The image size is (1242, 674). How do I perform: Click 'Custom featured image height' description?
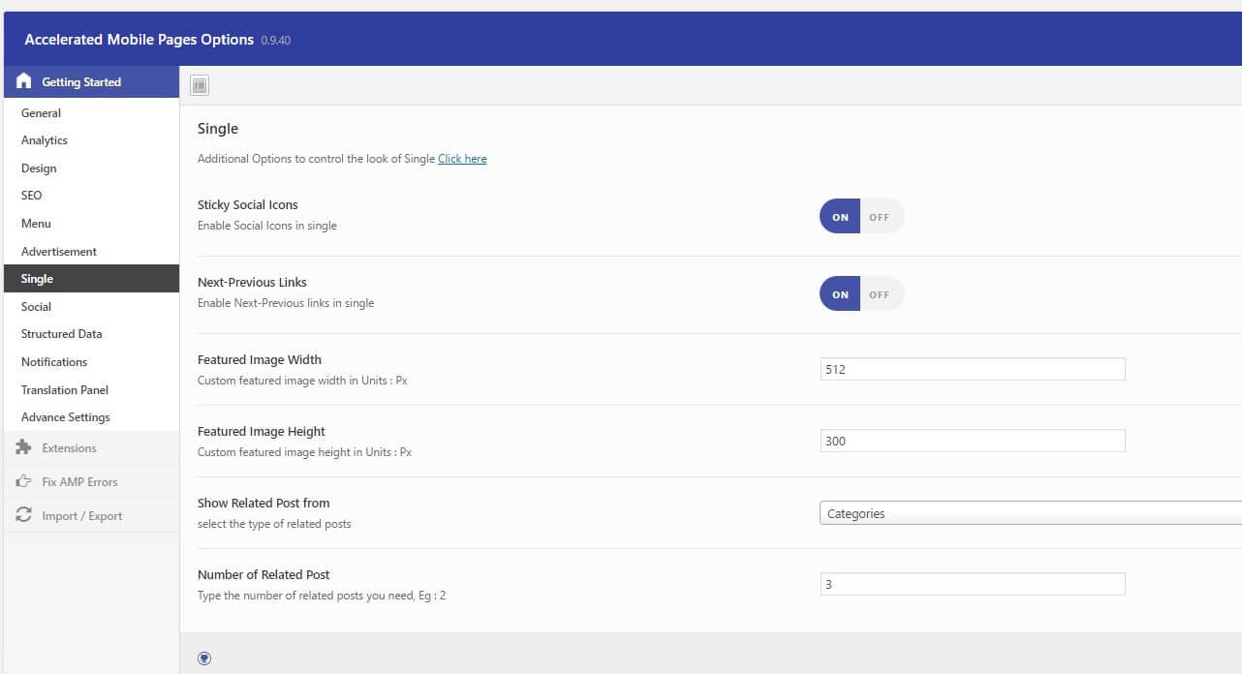304,452
